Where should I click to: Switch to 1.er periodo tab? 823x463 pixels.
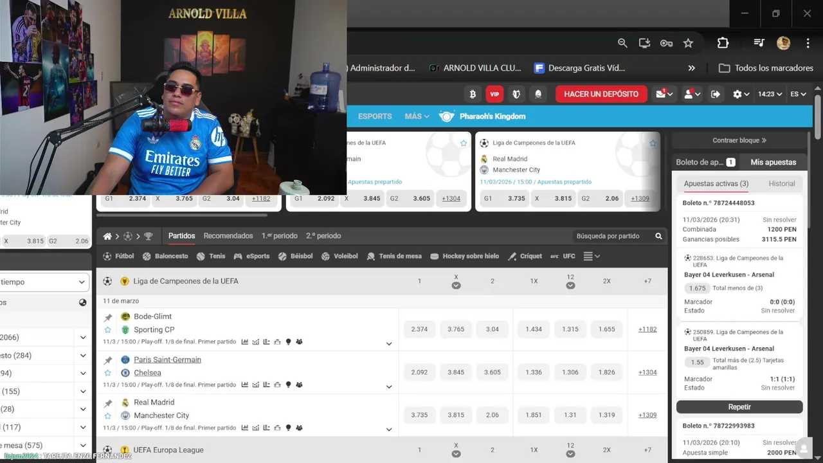click(x=280, y=236)
